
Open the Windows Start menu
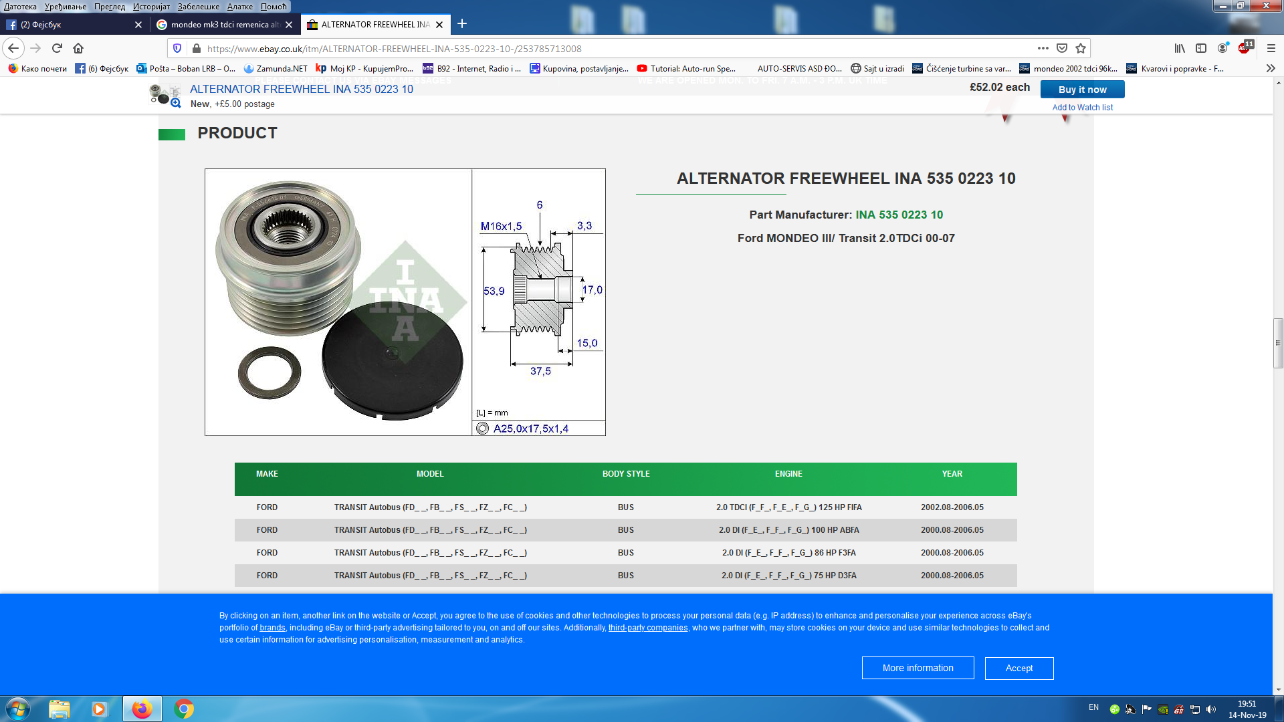[x=18, y=709]
